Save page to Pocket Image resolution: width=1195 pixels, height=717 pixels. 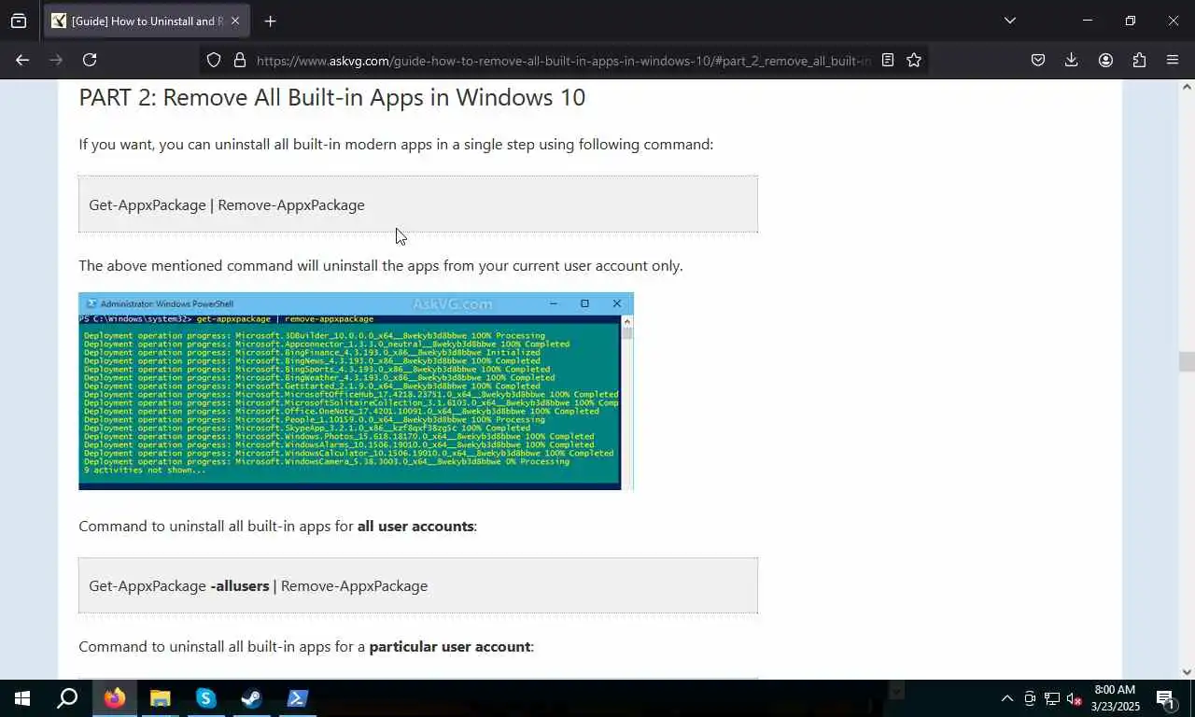click(1038, 60)
